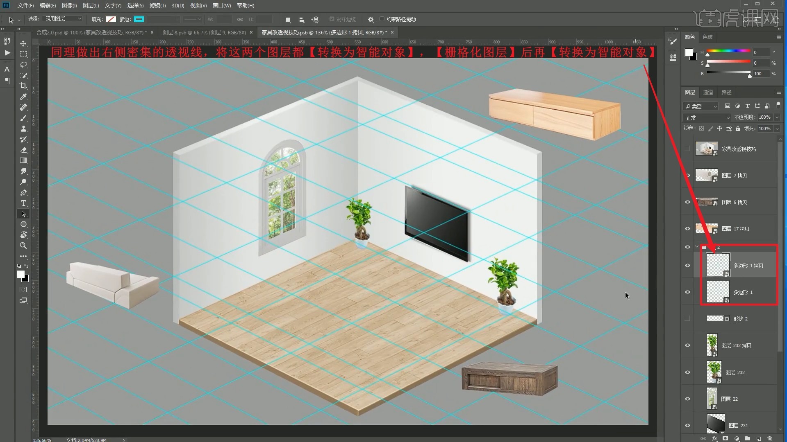Select the Ellipse shape tool
Viewport: 787px width, 442px height.
[x=23, y=224]
